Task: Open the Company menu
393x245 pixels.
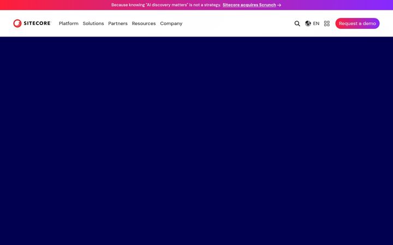Action: pos(171,23)
